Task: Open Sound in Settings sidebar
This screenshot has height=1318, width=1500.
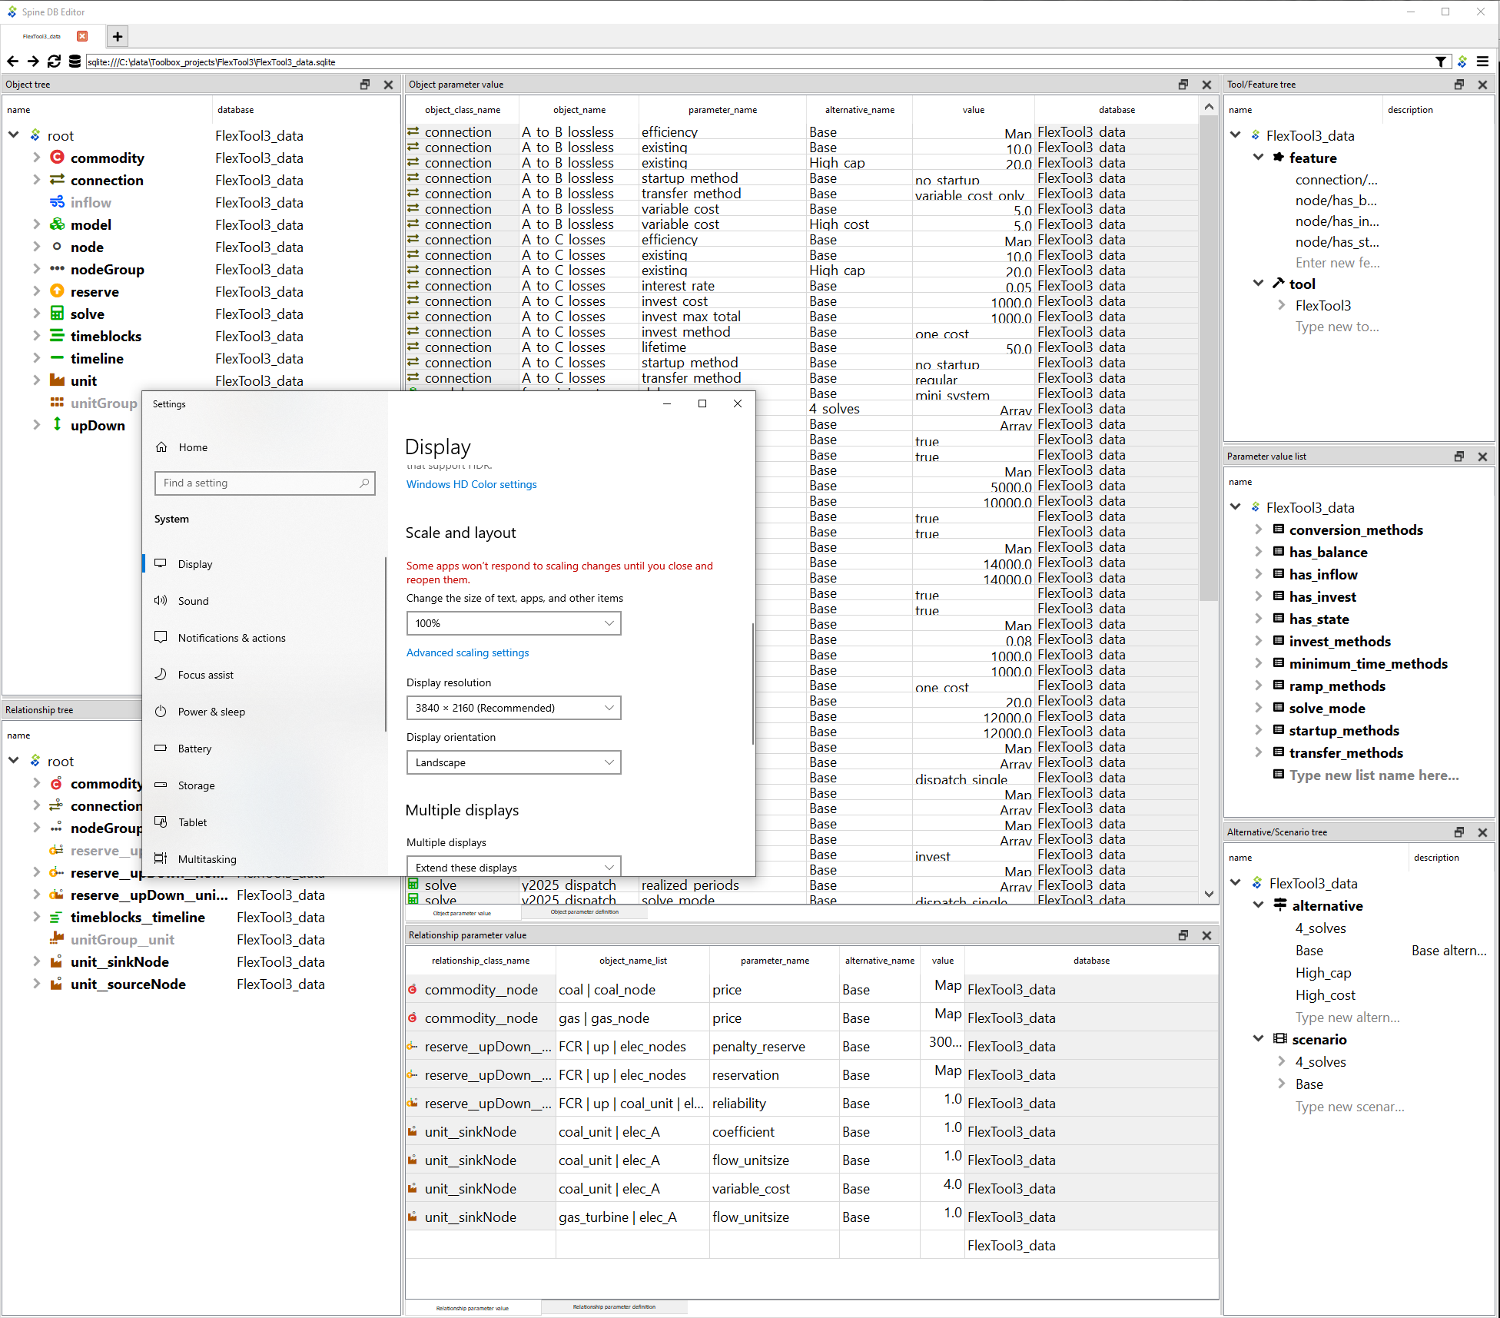Action: click(x=193, y=601)
